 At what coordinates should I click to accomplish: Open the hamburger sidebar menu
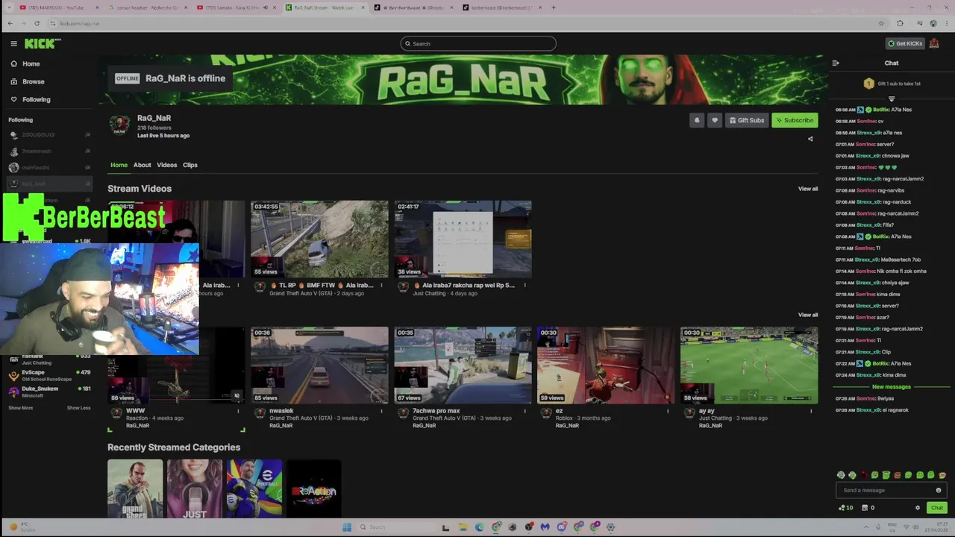[x=13, y=43]
